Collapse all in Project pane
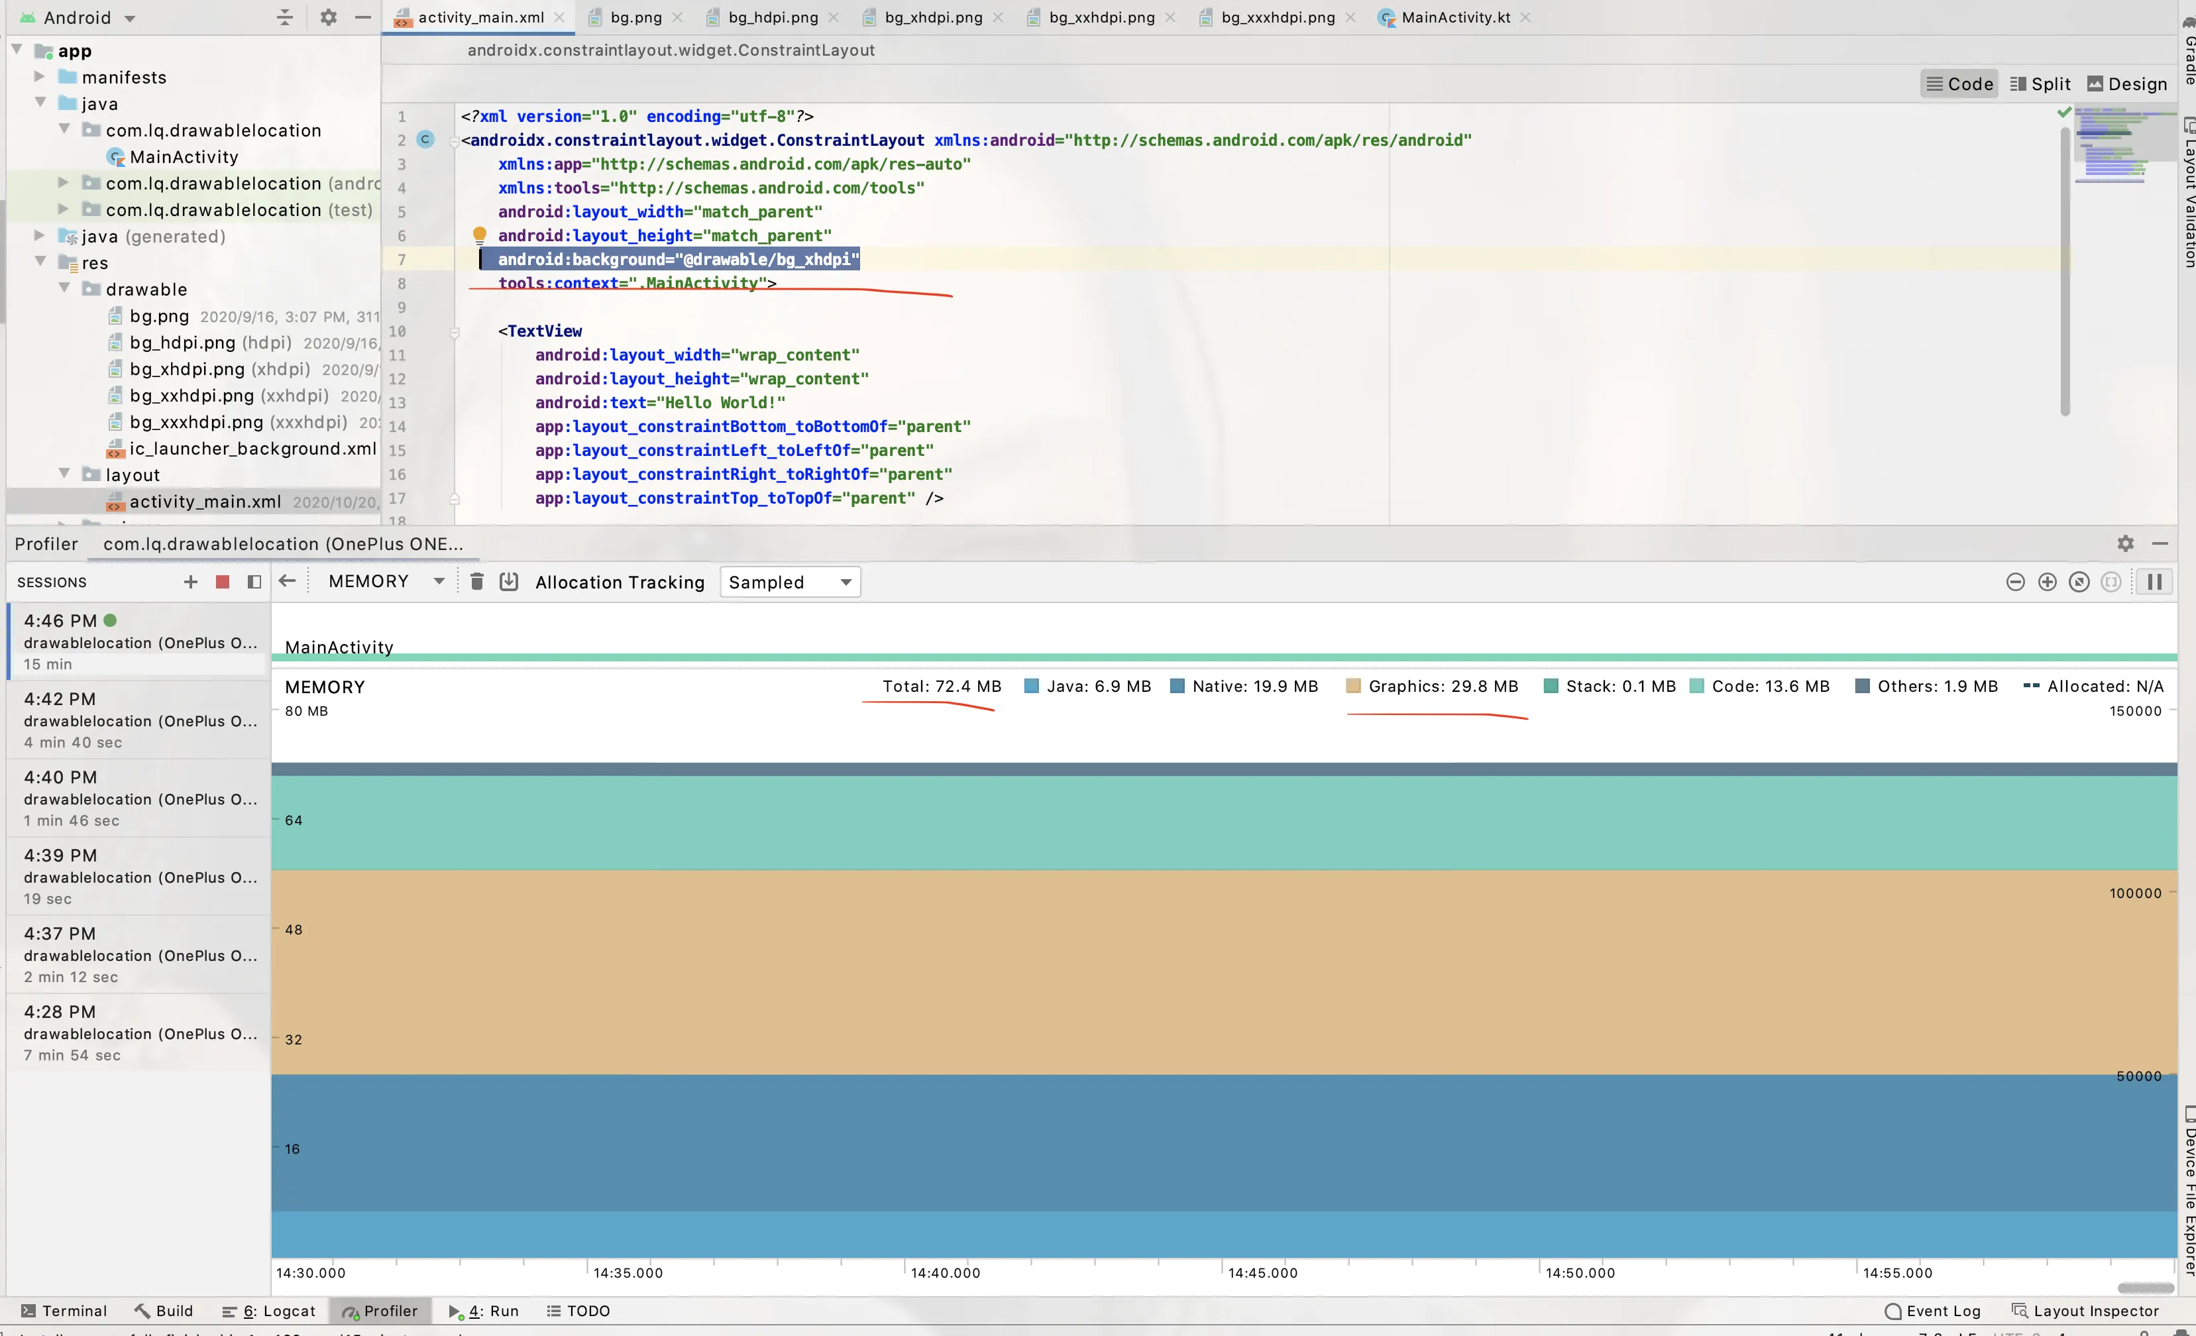 [284, 17]
